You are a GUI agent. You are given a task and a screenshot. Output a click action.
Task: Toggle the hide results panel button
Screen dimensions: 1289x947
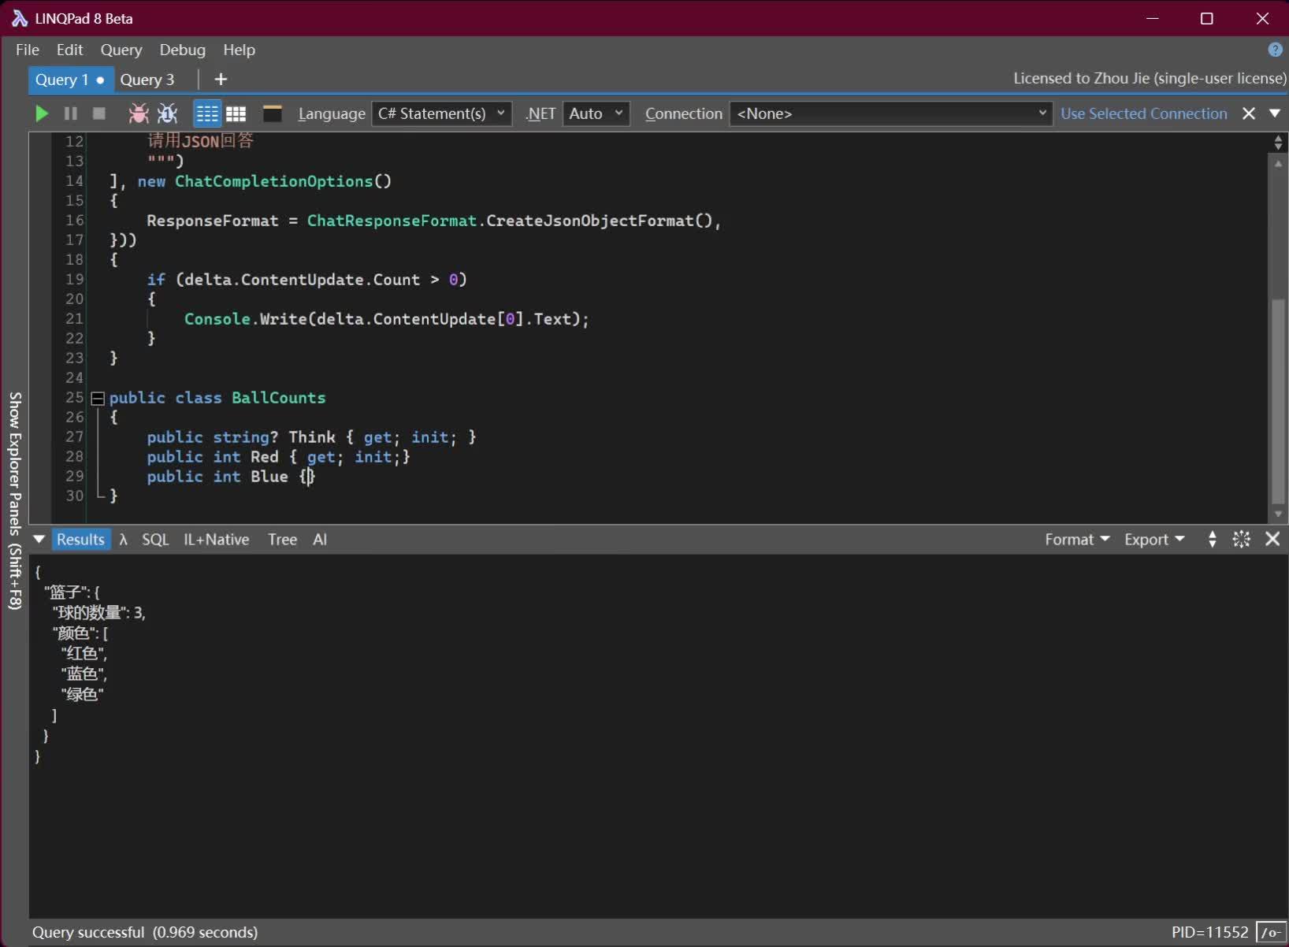(x=272, y=113)
